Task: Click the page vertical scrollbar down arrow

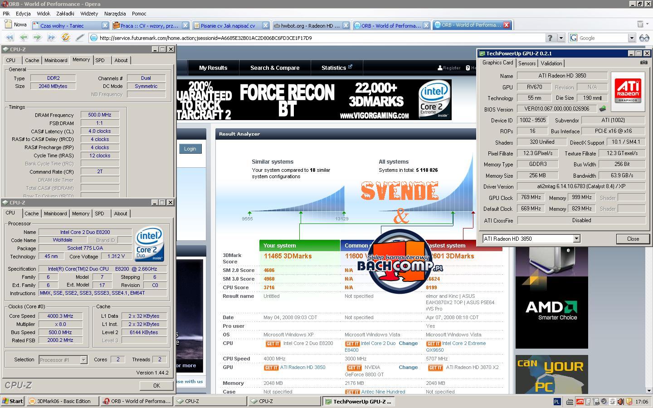Action: pos(649,390)
